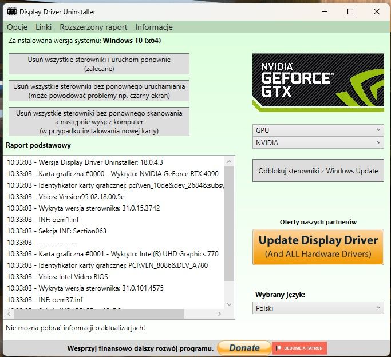Image resolution: width=391 pixels, height=357 pixels.
Task: Minimize the Display Driver Uninstaller window
Action: click(x=325, y=11)
